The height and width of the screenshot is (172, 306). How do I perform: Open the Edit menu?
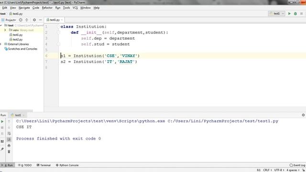[4, 8]
